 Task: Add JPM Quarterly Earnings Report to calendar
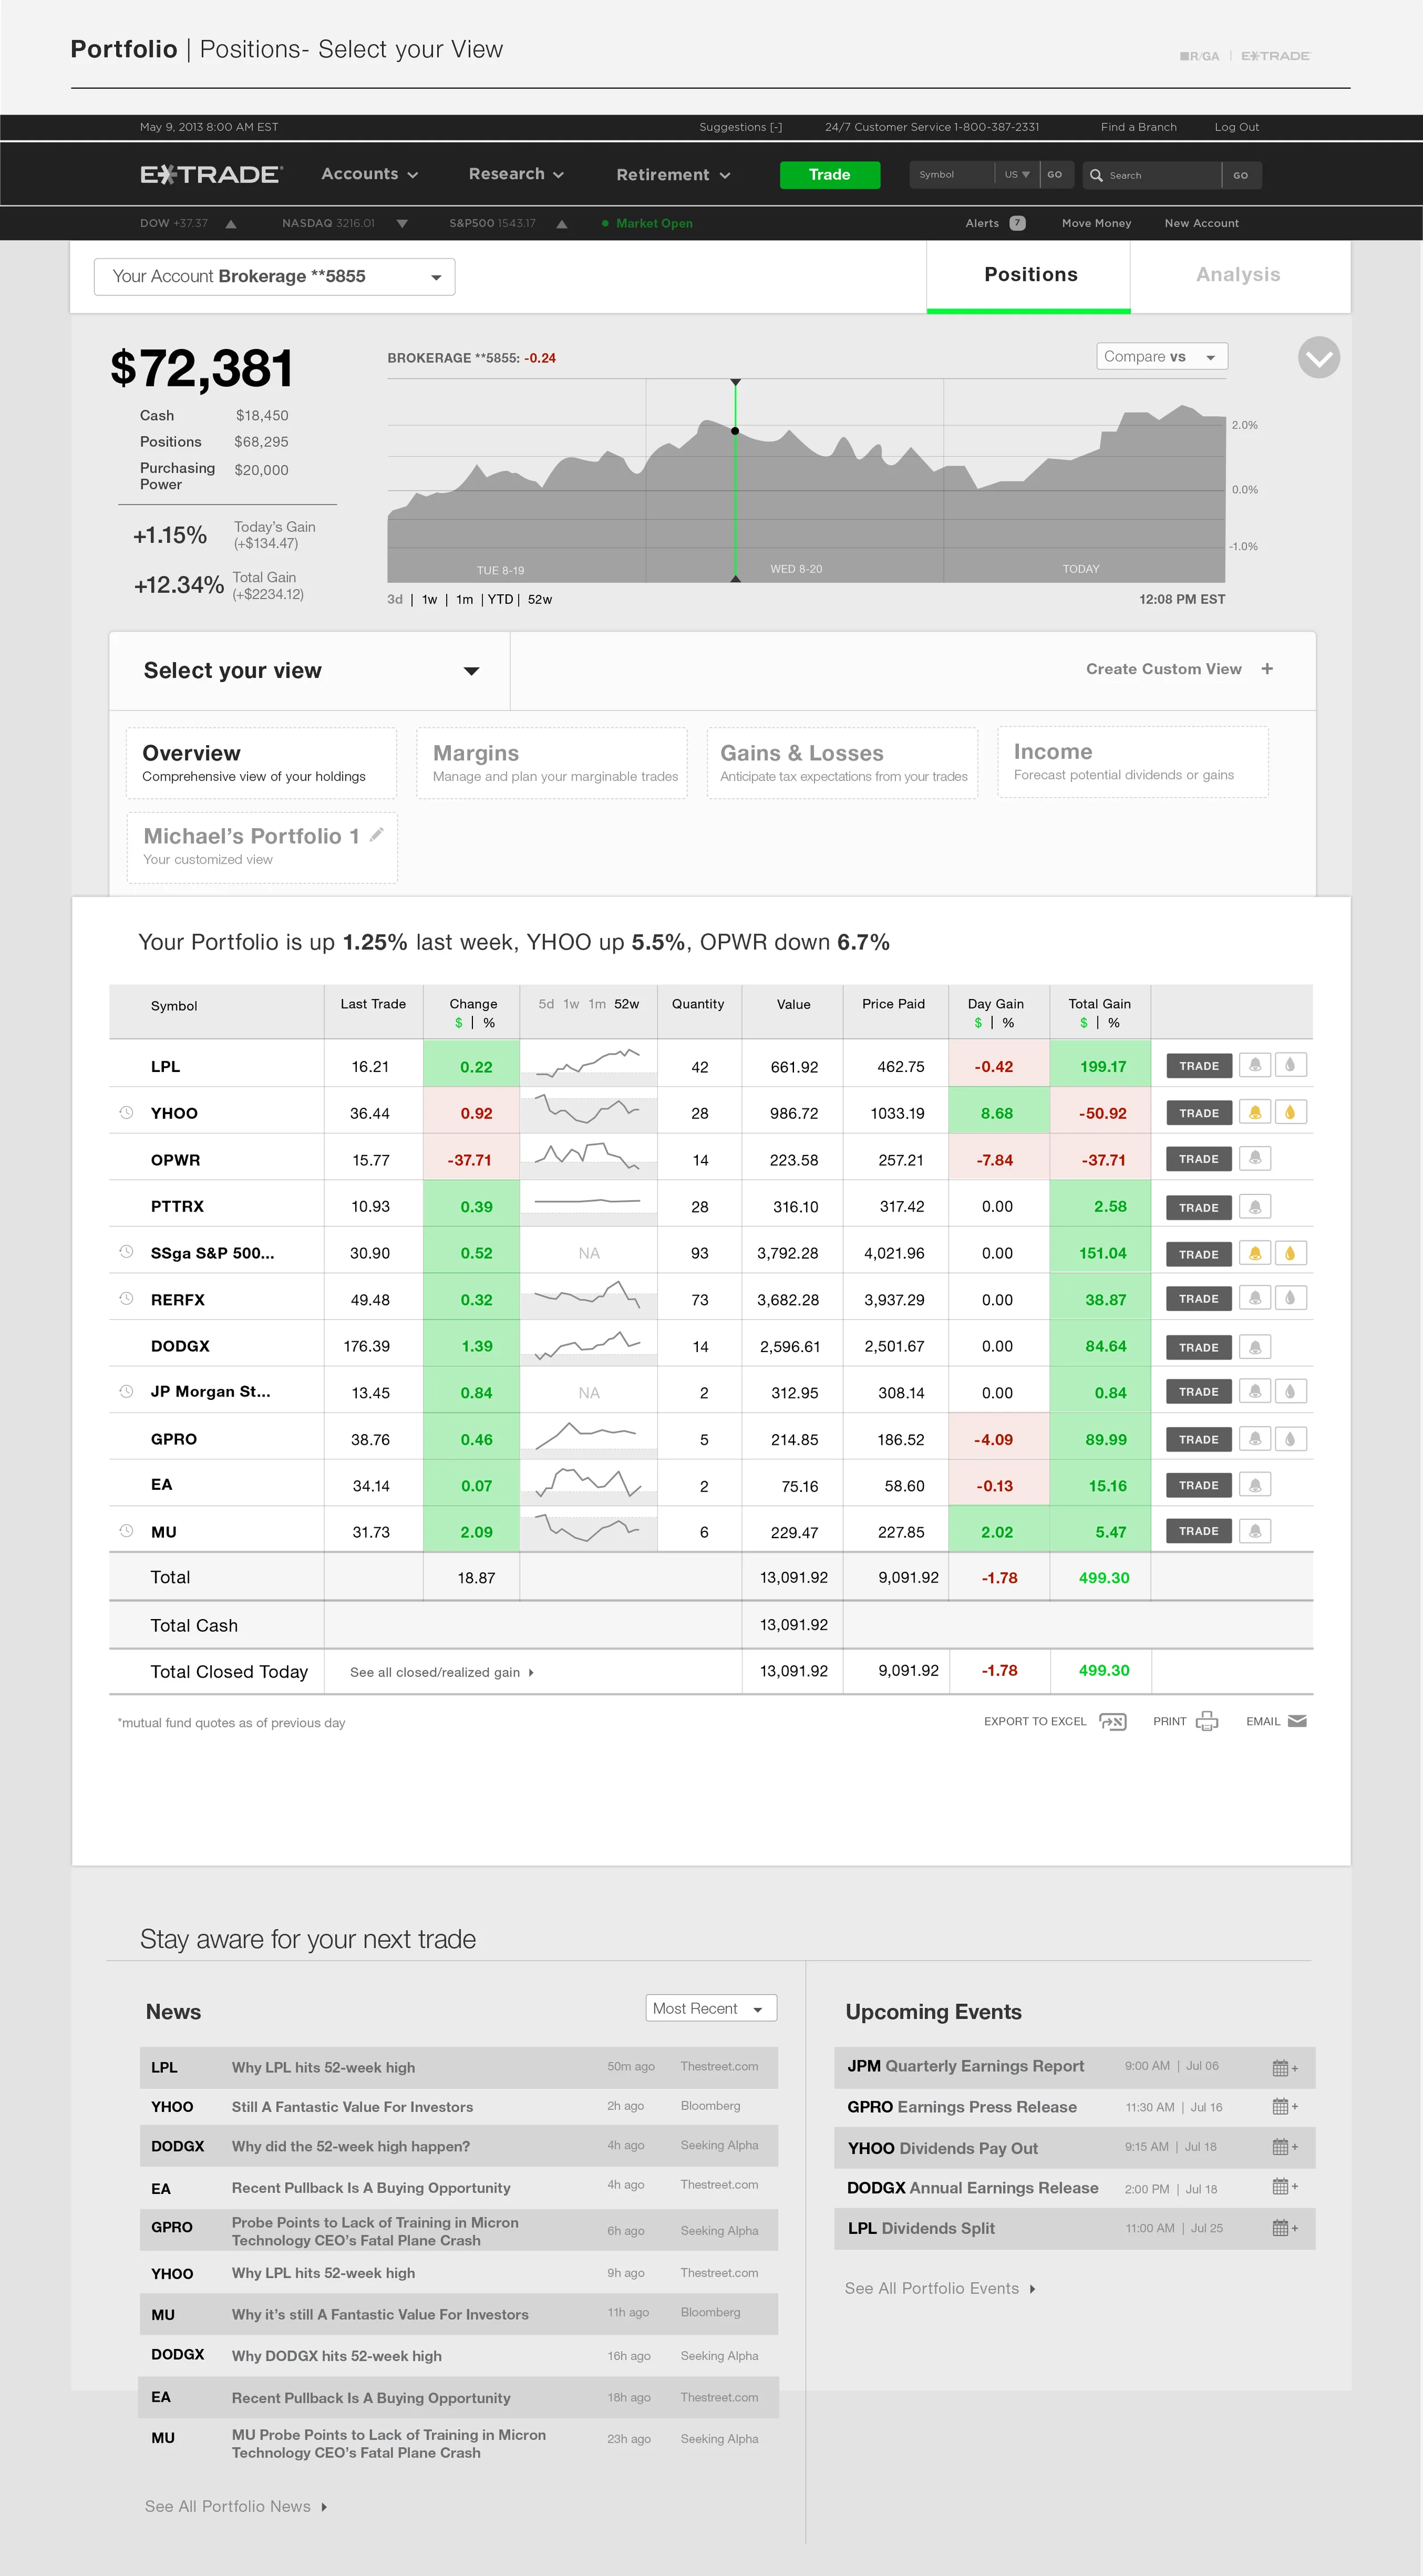(1284, 2067)
